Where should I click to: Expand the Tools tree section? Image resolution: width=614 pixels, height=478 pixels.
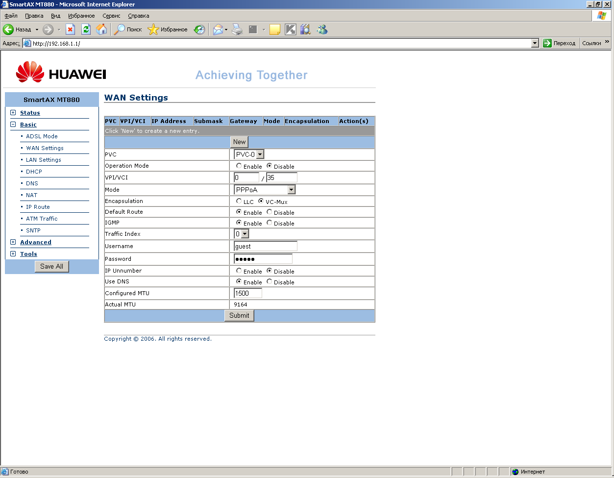click(x=13, y=254)
